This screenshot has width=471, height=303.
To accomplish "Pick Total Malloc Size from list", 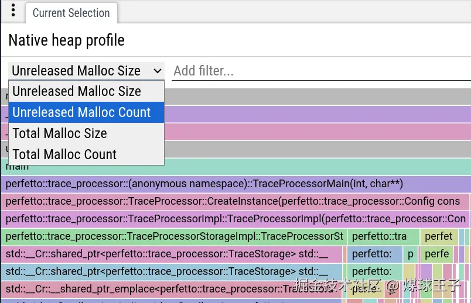I will (x=87, y=133).
